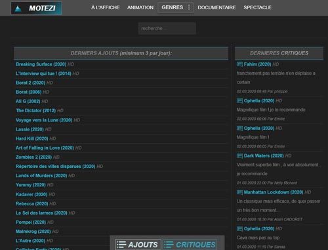Open the three-dot icon next to GENRES

tap(189, 7)
